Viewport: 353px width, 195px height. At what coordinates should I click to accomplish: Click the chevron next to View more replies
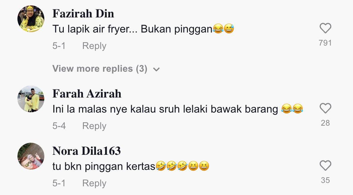point(156,69)
